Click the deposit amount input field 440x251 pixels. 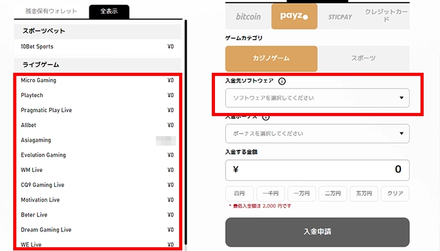pos(317,169)
